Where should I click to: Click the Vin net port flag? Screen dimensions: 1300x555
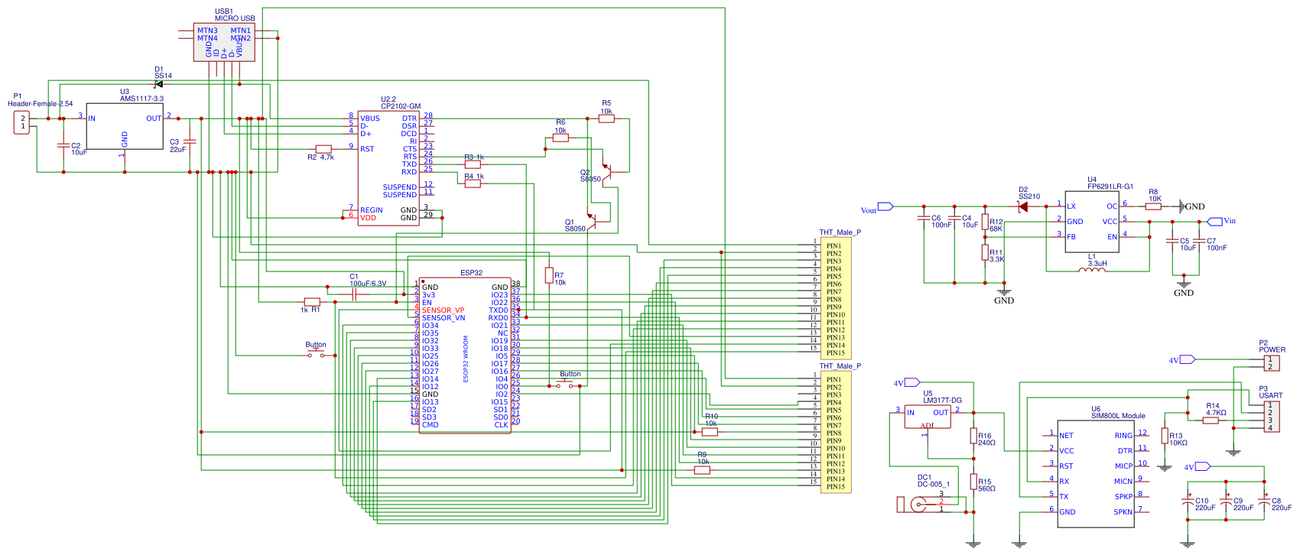(1214, 222)
